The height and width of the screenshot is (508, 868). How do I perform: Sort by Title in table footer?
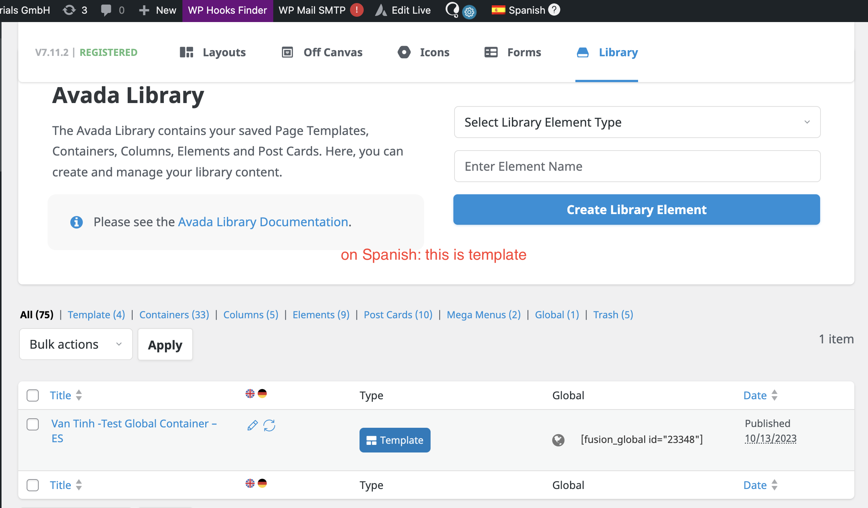pos(66,485)
